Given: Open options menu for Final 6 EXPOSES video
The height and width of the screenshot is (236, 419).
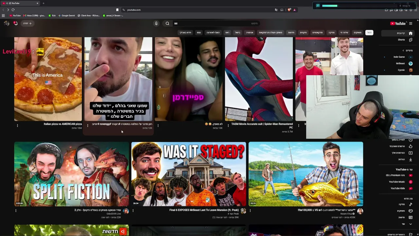Looking at the screenshot, I should pos(133,211).
